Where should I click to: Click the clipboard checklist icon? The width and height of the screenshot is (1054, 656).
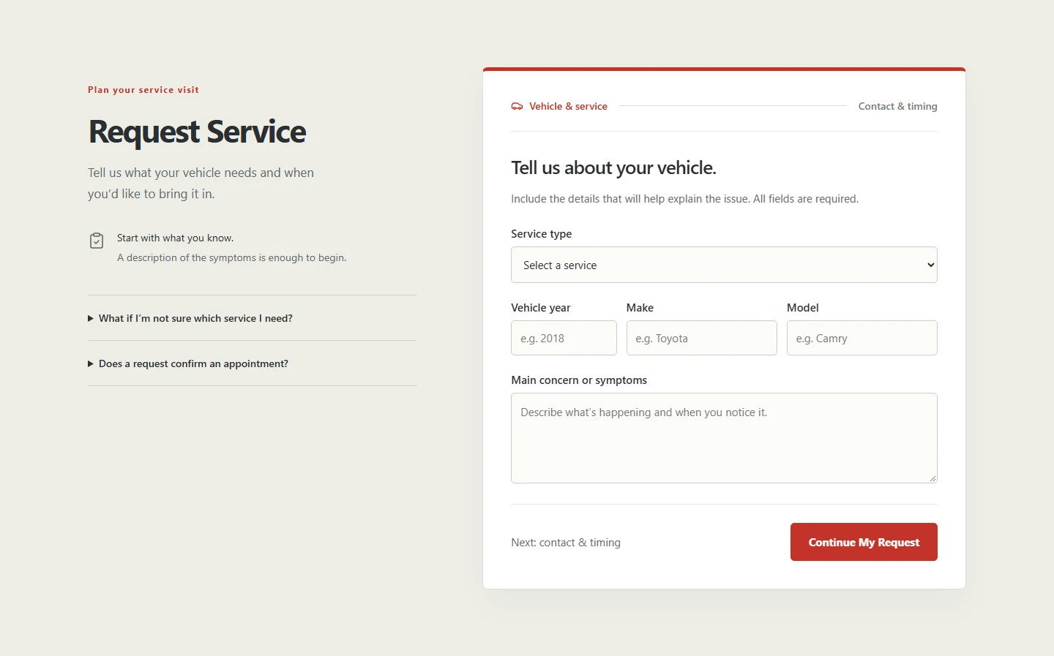97,241
